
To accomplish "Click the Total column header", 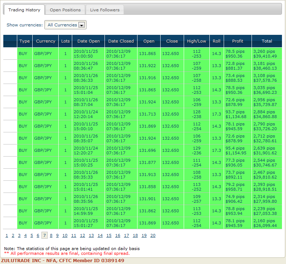I will [x=267, y=41].
